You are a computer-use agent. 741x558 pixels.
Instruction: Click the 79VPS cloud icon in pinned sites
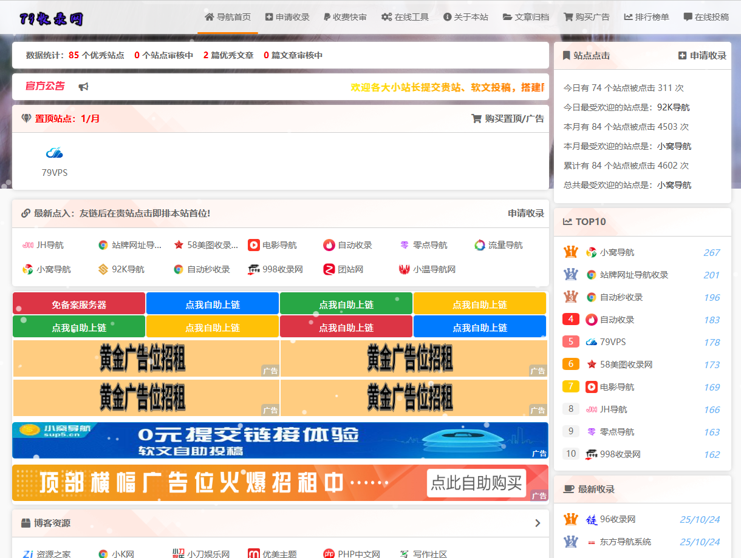(55, 153)
